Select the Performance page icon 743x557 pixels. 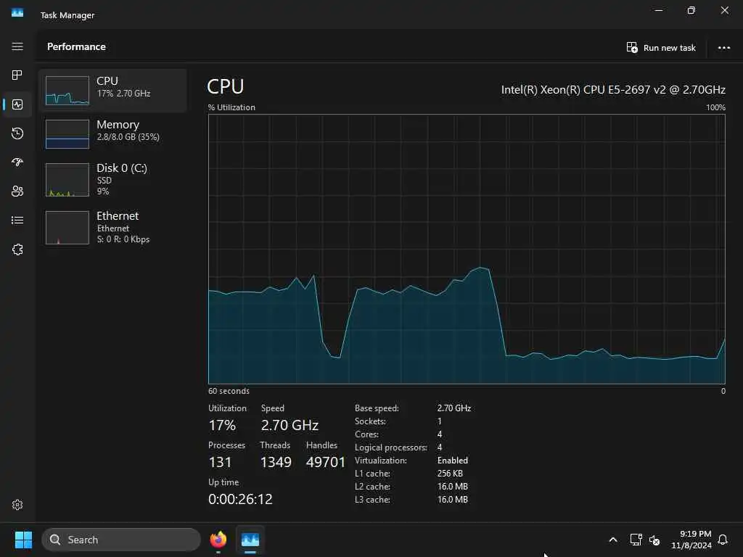17,104
